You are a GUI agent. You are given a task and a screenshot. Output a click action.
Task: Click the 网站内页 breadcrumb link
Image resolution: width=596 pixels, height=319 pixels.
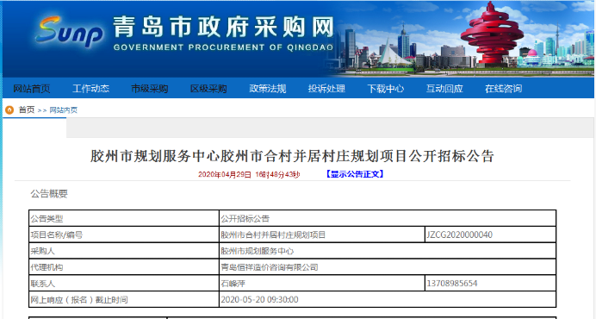[x=64, y=110]
